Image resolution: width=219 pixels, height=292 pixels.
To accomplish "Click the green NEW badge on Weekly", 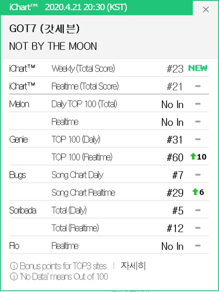I will coord(197,68).
